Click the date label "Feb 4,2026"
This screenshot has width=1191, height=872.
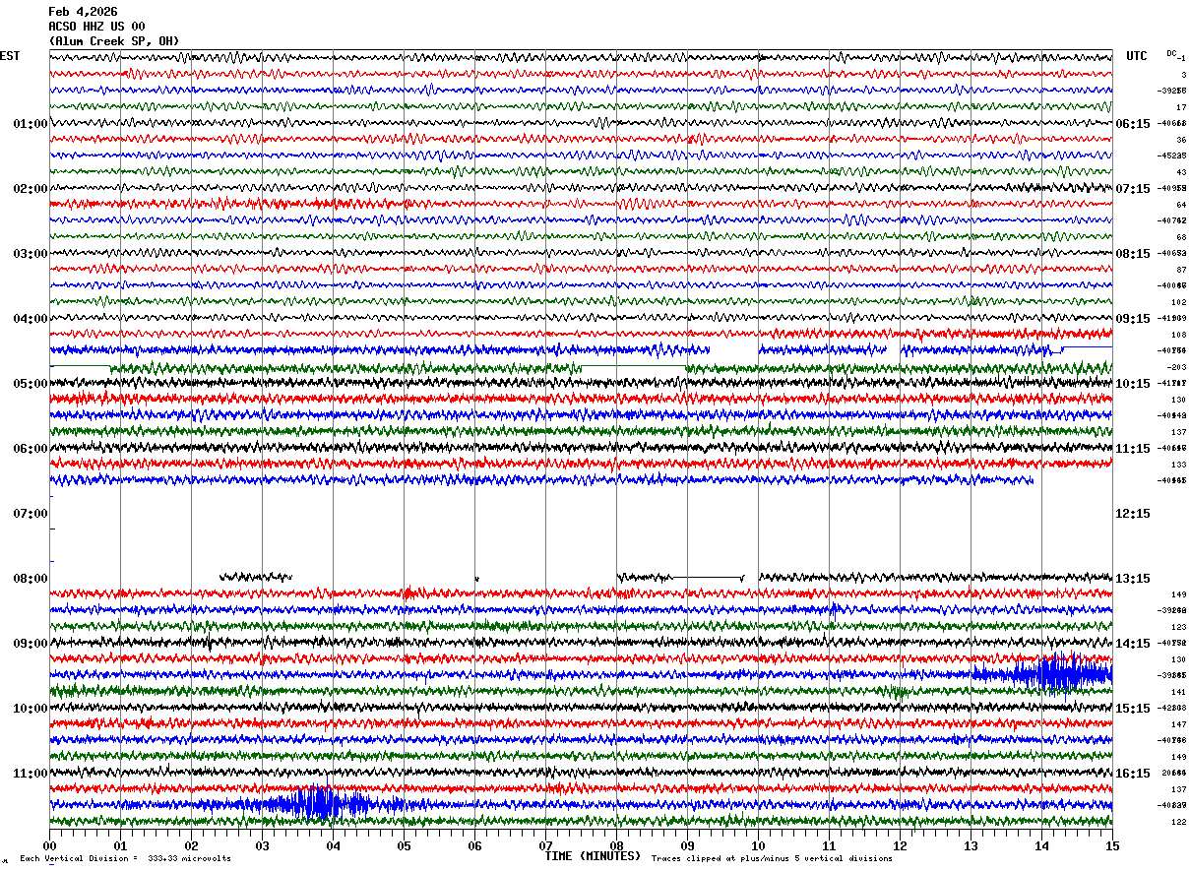[x=83, y=12]
